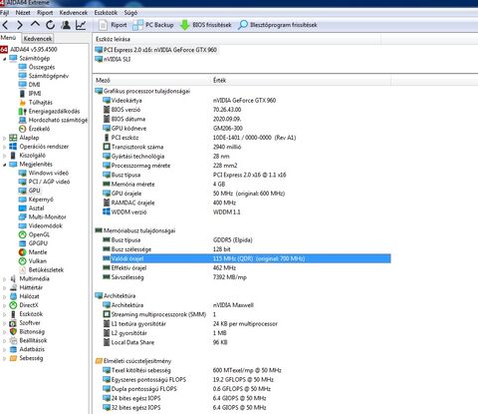
Task: Select PCI Express 2.0 x16 GTX 960 device
Action: click(156, 50)
